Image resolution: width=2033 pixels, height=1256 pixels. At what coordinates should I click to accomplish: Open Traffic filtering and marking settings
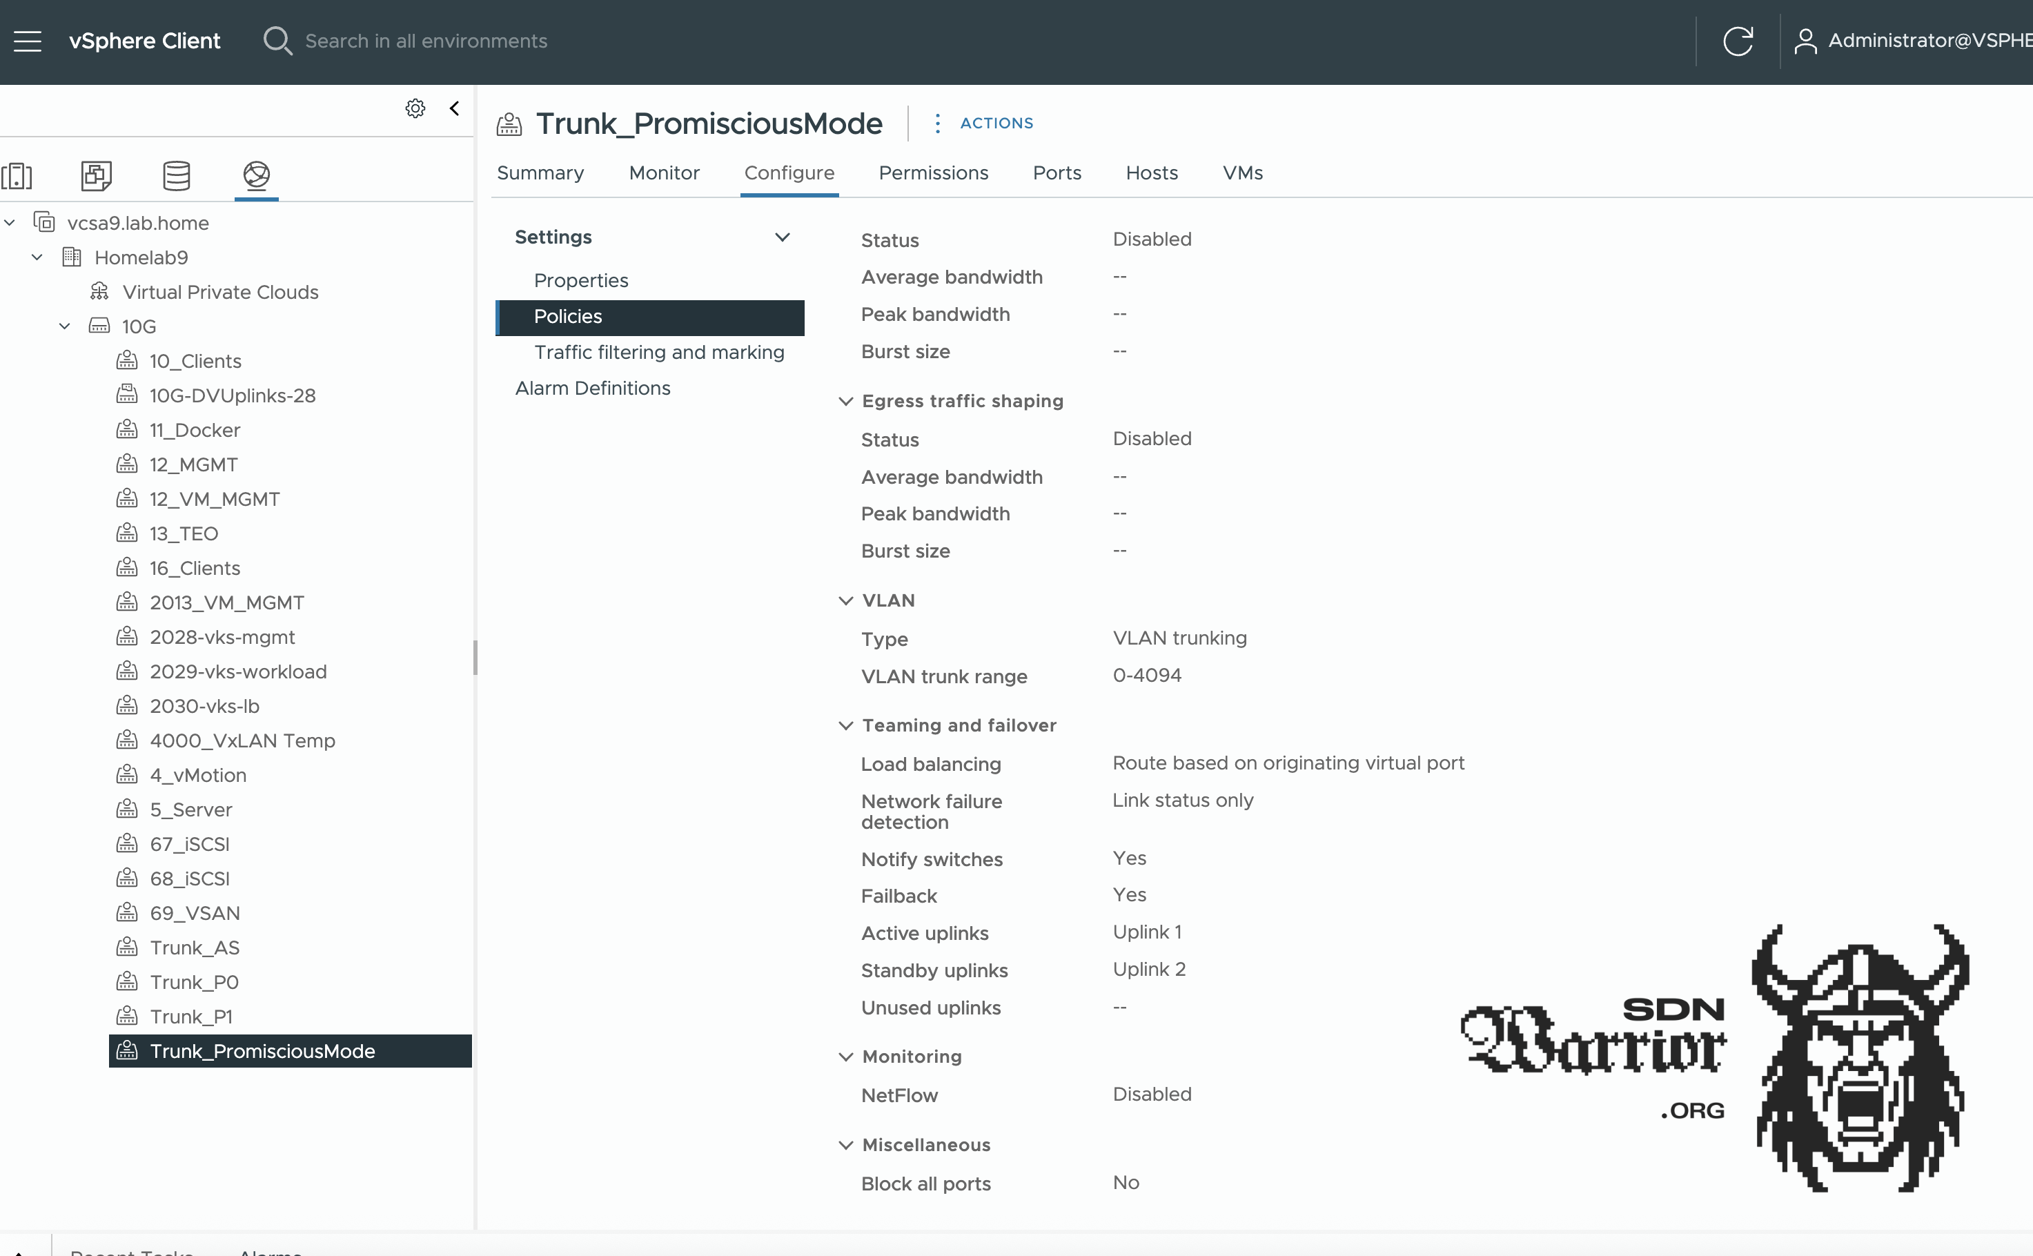[658, 352]
